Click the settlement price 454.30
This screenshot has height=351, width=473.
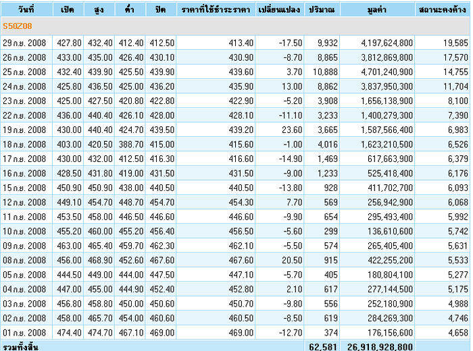tap(241, 202)
